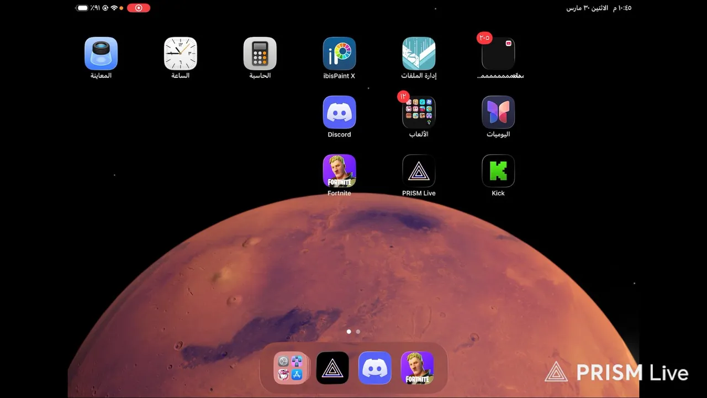Tap the المعاينة label

101,76
